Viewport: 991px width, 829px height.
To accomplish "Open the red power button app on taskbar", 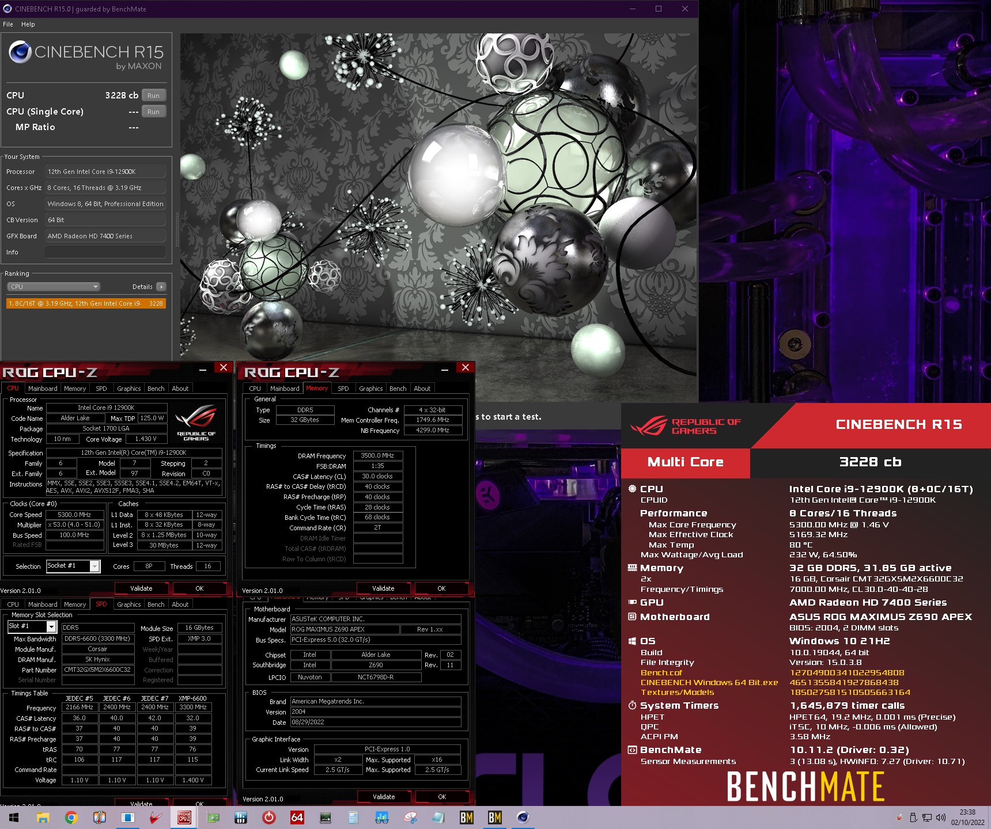I will coord(269,817).
